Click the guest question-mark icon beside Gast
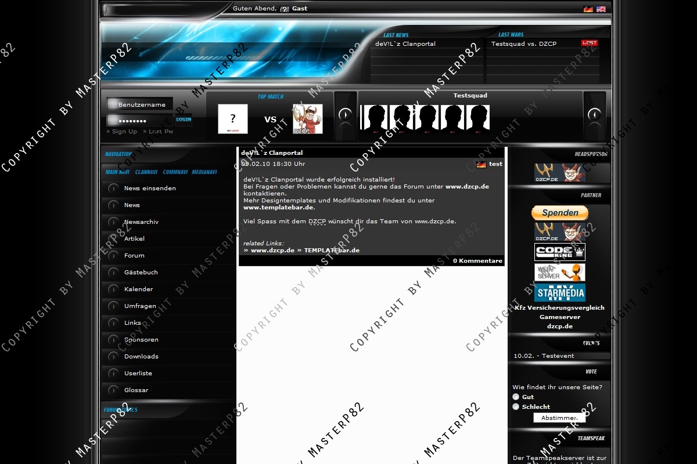Image resolution: width=697 pixels, height=464 pixels. pyautogui.click(x=285, y=9)
